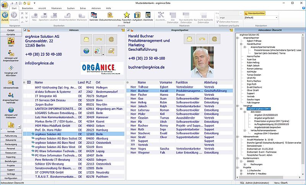Image resolution: width=306 pixels, height=185 pixels.
Task: Open the Reporting sidebar section
Action: coord(11,157)
